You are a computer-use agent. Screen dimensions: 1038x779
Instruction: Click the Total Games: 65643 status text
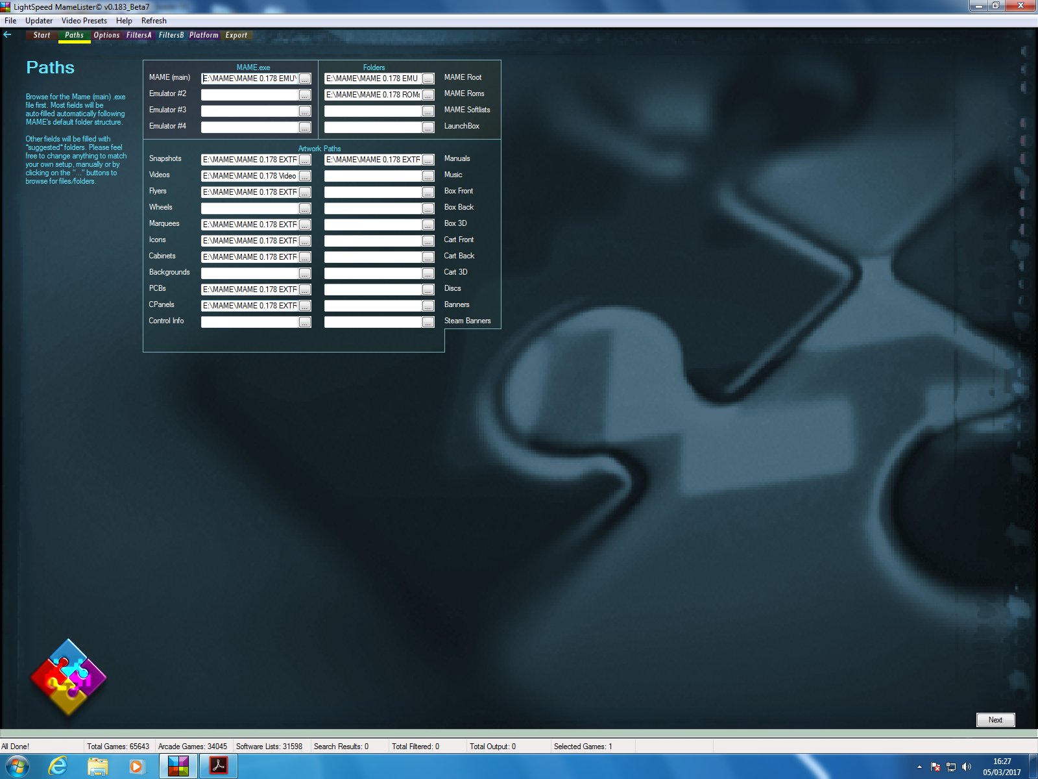(x=118, y=747)
